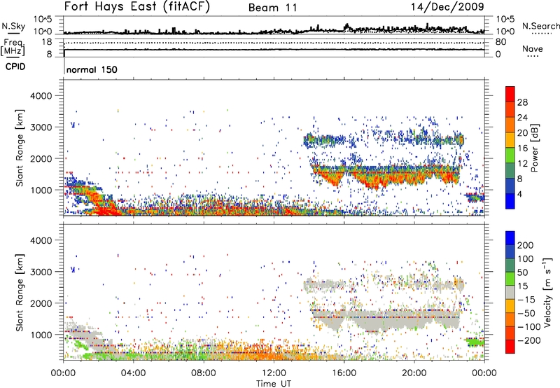
Task: Click the time axis tick "04:00"
Action: click(x=133, y=373)
